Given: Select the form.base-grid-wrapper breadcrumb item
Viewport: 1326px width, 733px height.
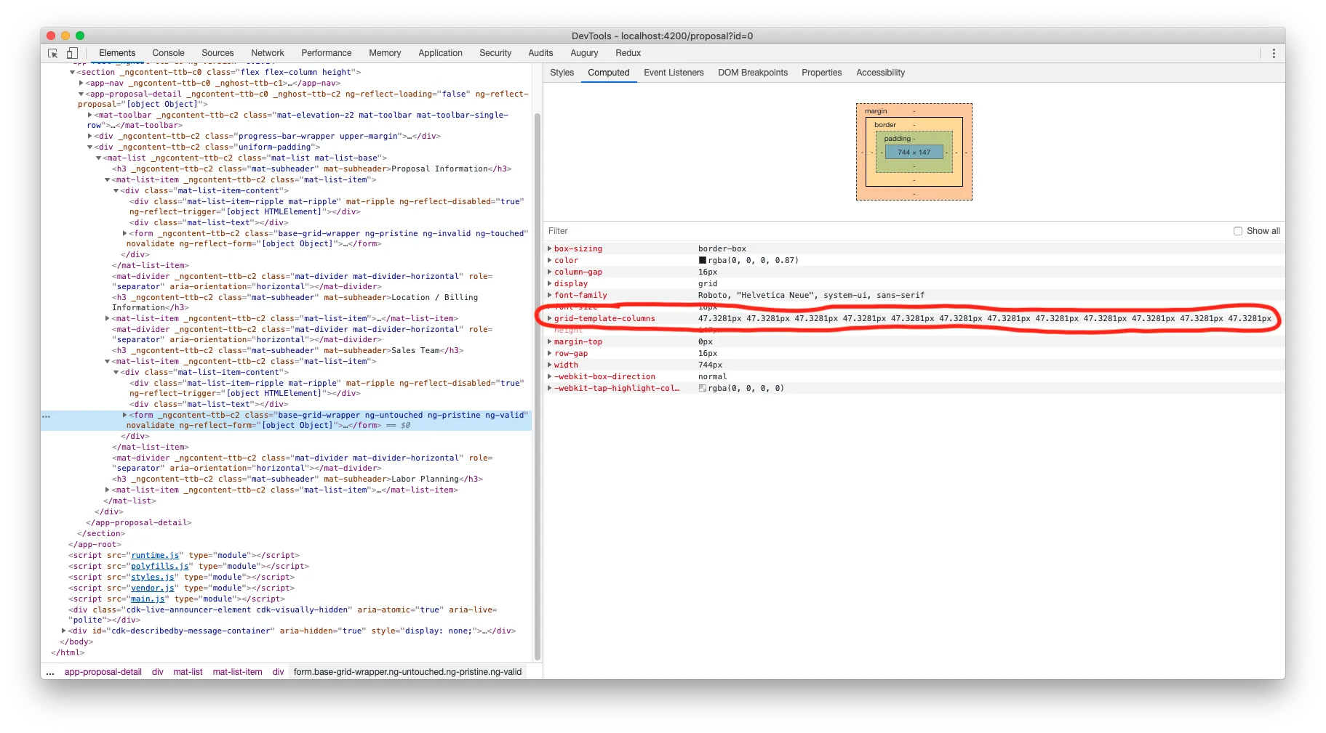Looking at the screenshot, I should tap(407, 672).
